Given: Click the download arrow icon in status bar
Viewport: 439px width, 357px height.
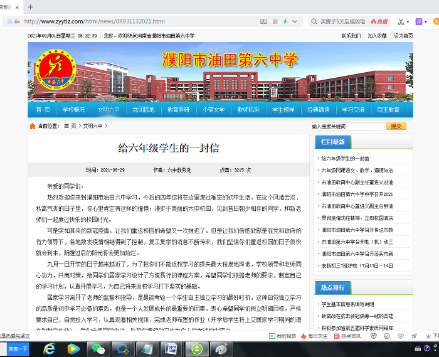Looking at the screenshot, I should 428,336.
